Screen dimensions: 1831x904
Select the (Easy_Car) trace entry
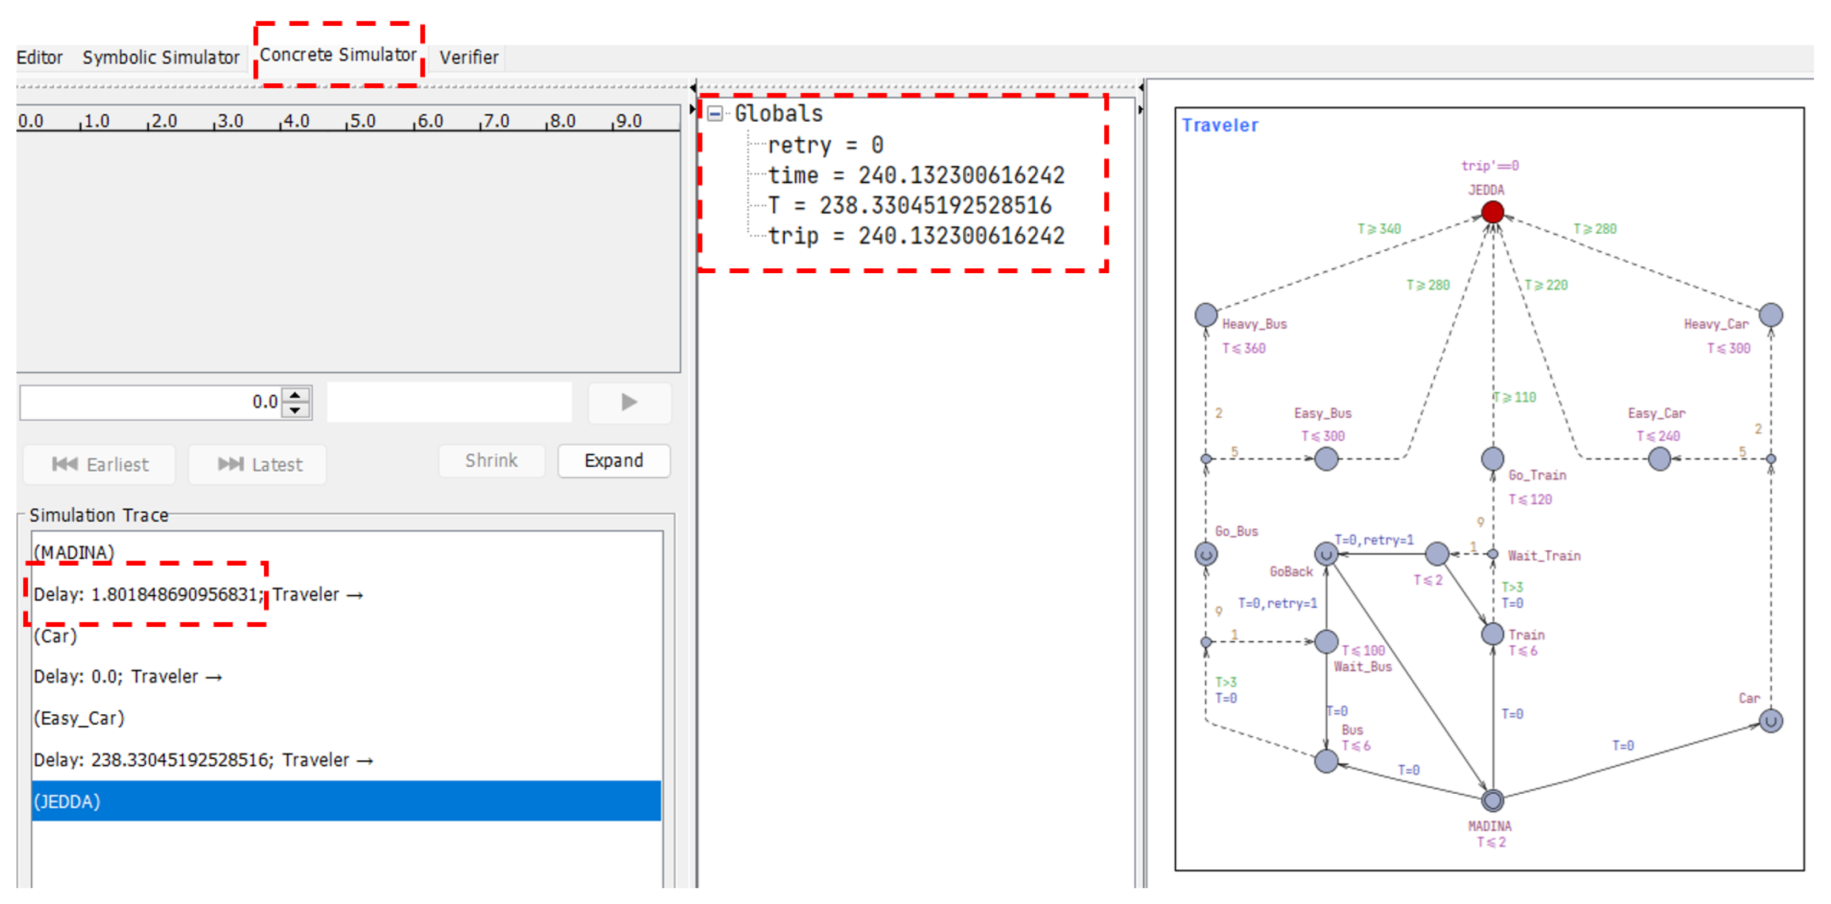(79, 718)
